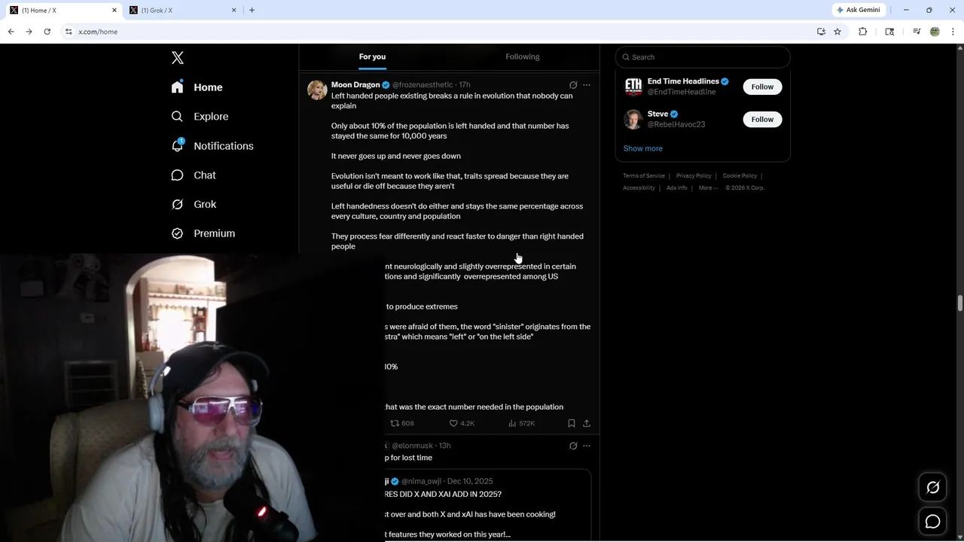
Task: Switch to the For you tab
Action: coord(372,56)
